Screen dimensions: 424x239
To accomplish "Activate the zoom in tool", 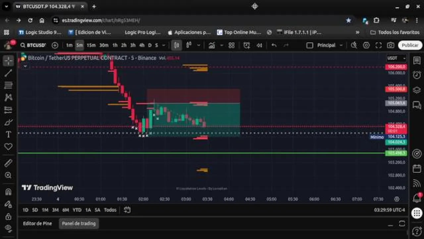I will tap(8, 175).
